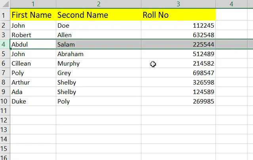Select column header 3

coord(178,4)
